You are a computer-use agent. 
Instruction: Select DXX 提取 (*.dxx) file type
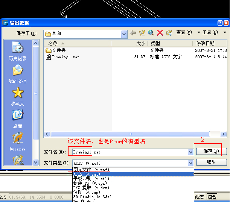[133, 188]
